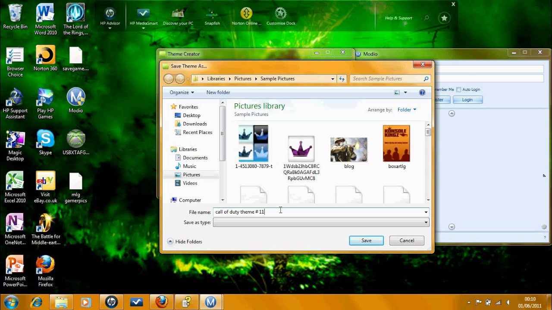Open The Battle for Middle-earth shortcut
This screenshot has width=552, height=310.
tap(45, 229)
